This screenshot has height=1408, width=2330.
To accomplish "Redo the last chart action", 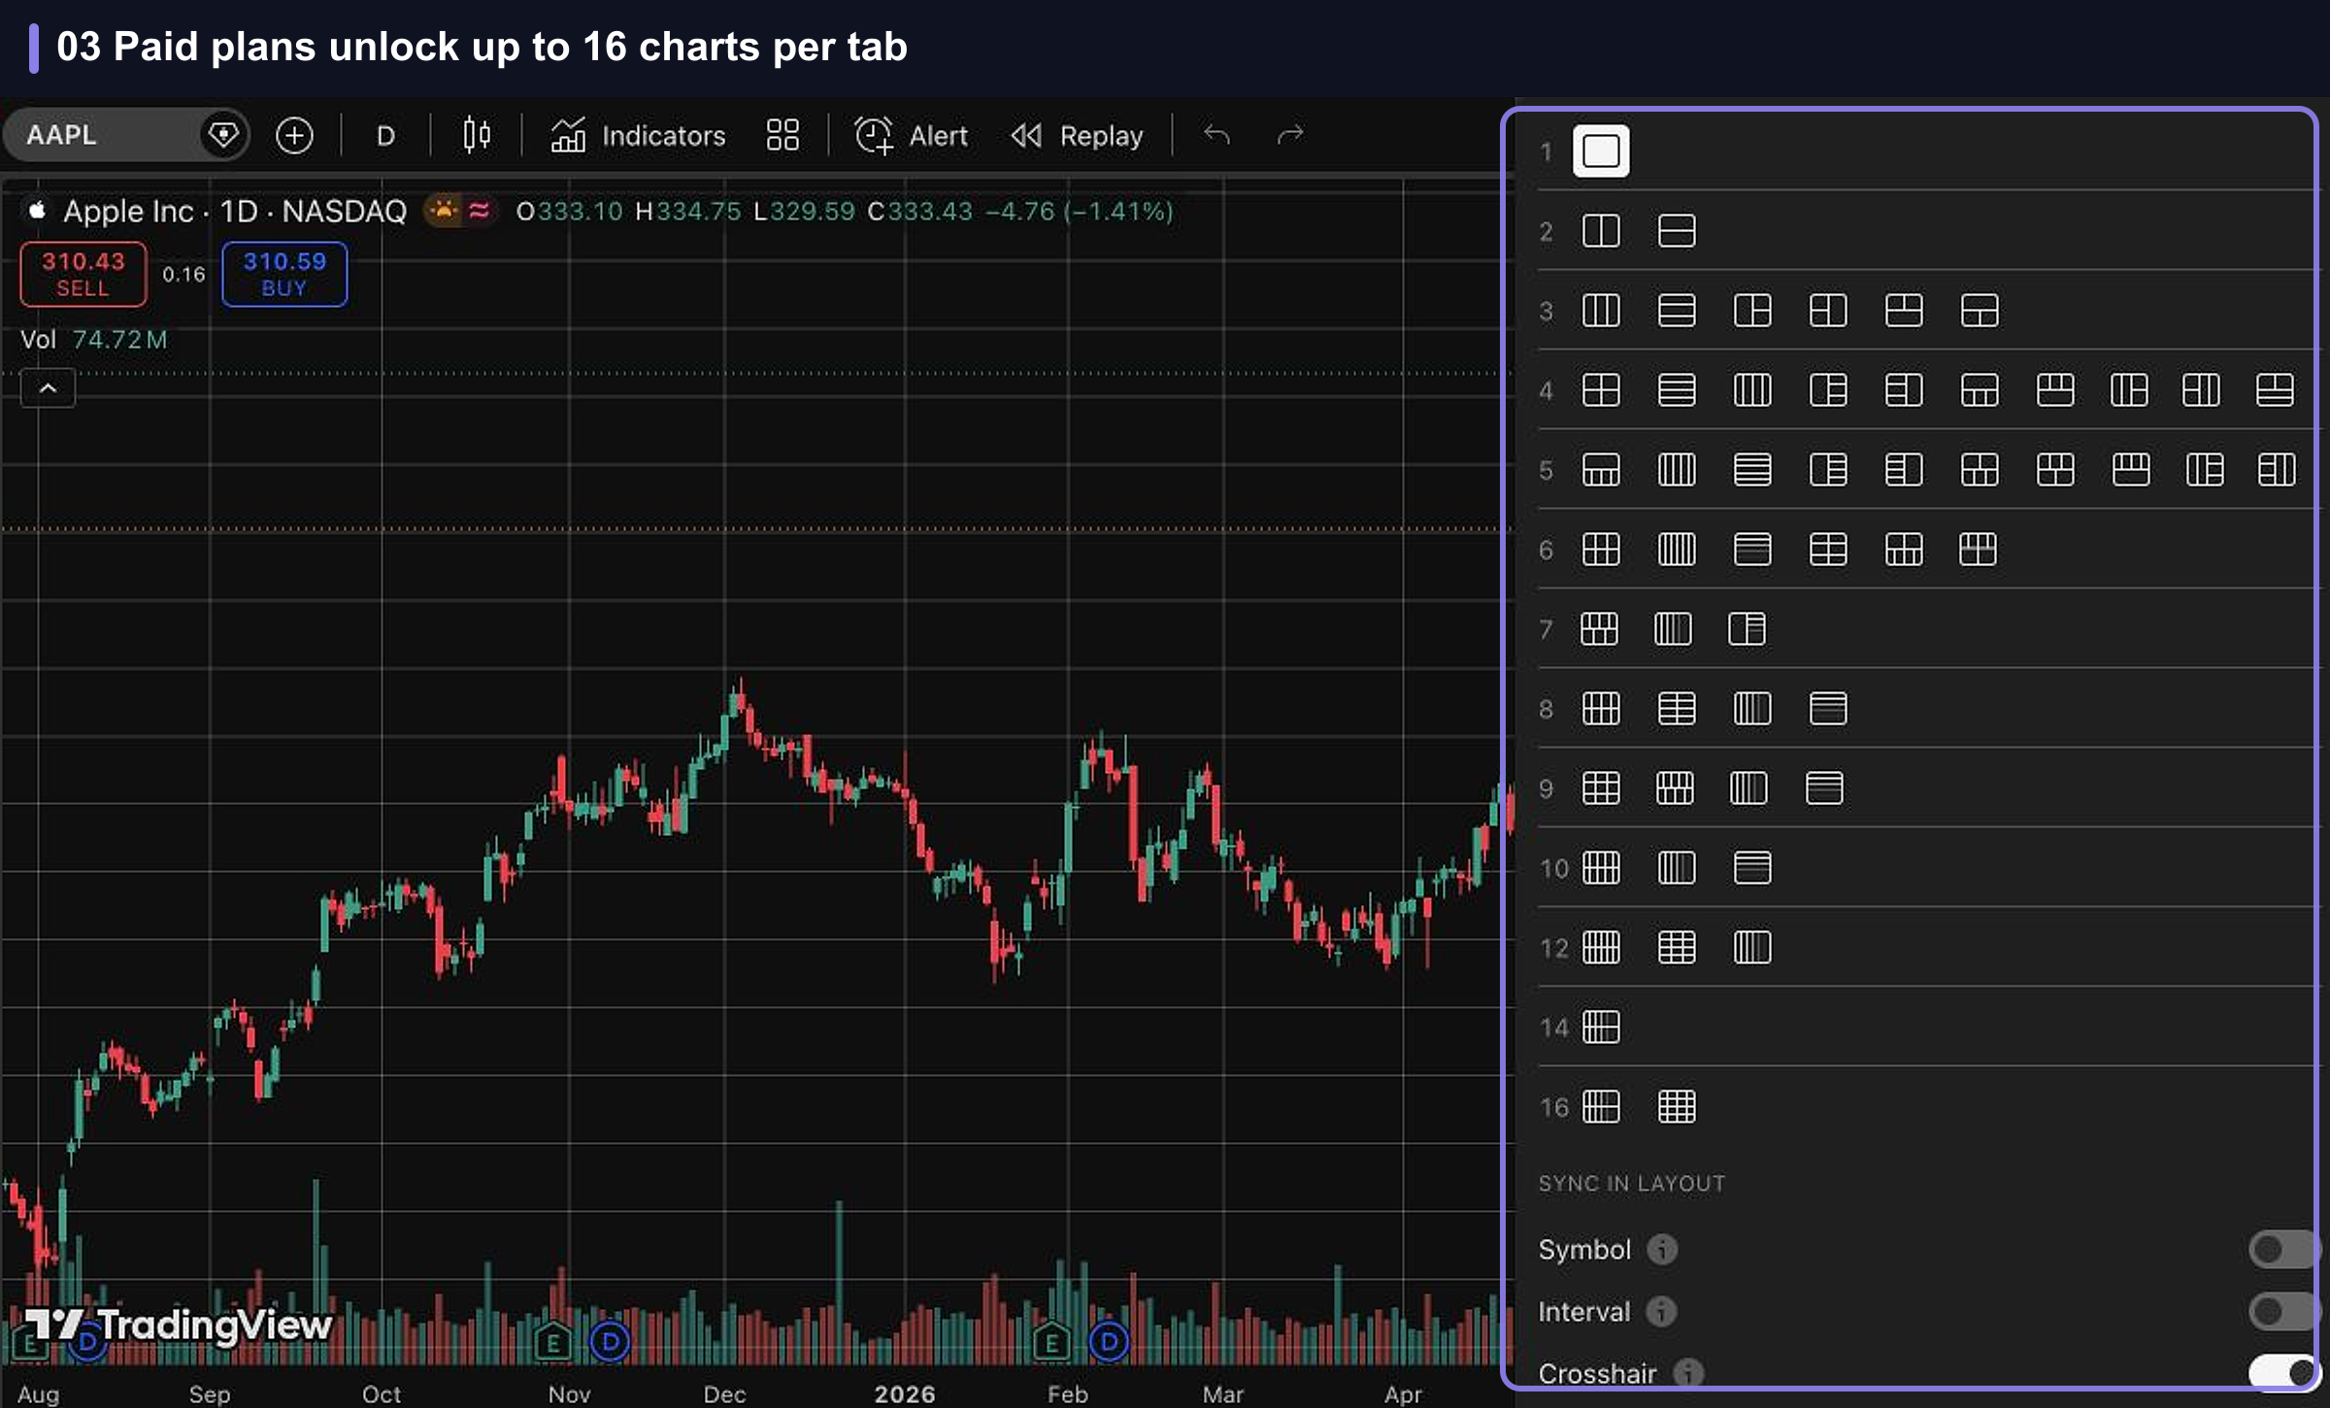I will coord(1290,134).
